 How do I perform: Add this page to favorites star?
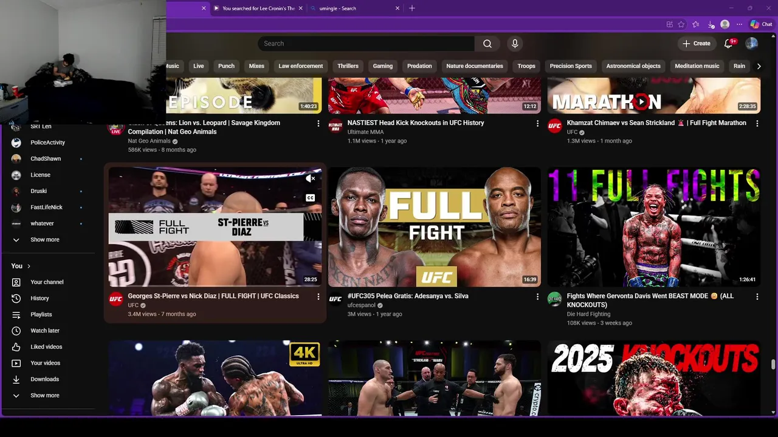(681, 24)
